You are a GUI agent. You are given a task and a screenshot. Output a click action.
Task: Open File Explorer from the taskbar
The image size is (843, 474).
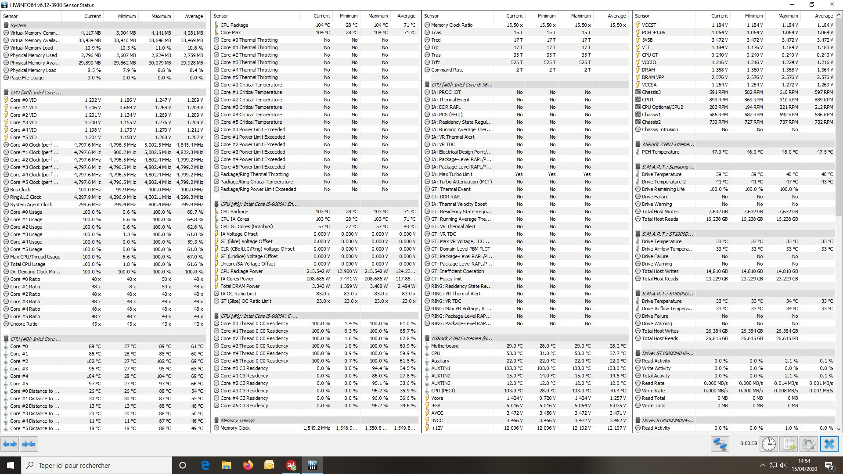(x=226, y=465)
